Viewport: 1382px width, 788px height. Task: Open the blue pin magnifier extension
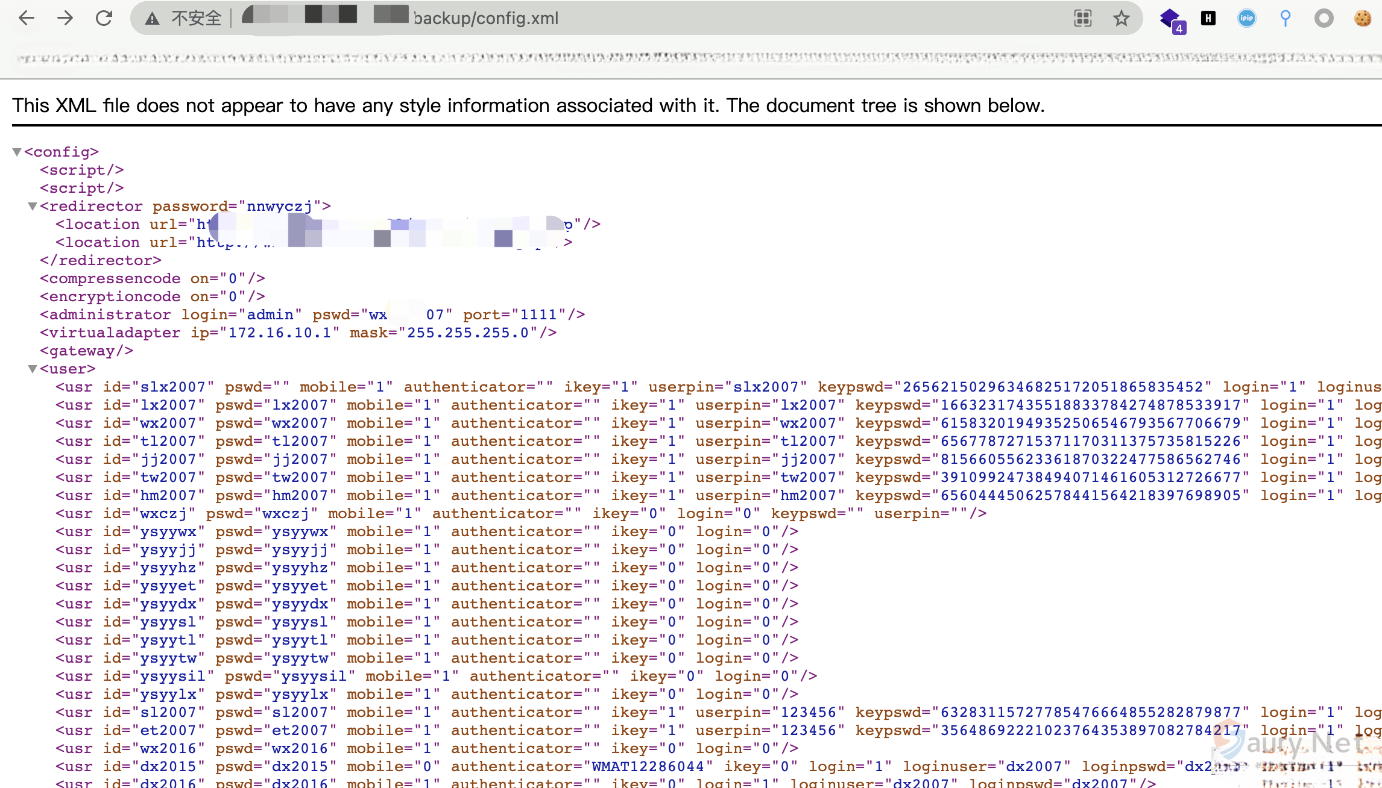(x=1285, y=18)
